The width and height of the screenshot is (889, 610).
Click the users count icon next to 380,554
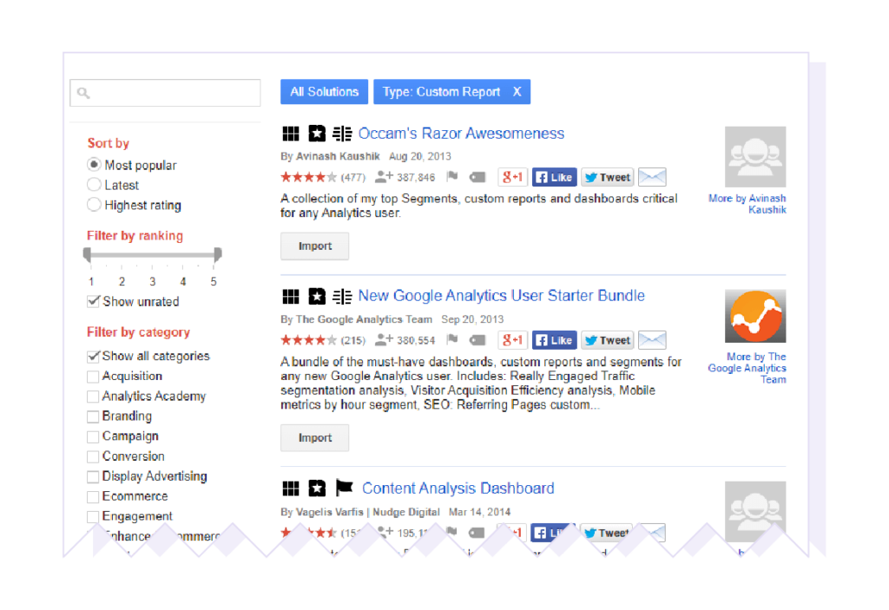tap(384, 339)
